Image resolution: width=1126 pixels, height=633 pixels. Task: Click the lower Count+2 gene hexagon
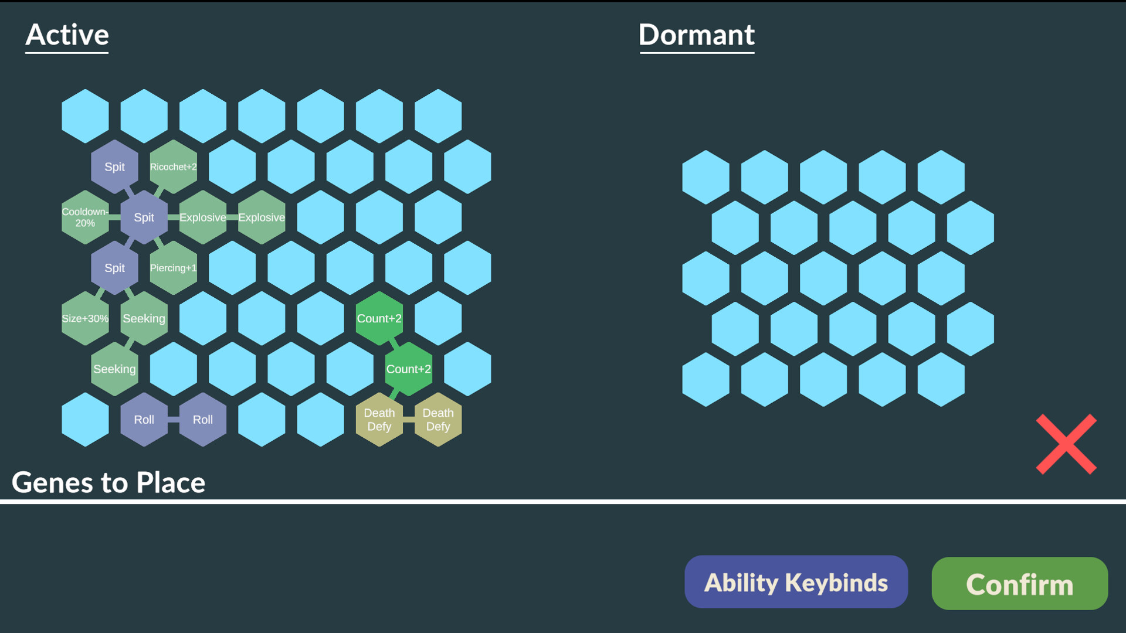(x=409, y=369)
